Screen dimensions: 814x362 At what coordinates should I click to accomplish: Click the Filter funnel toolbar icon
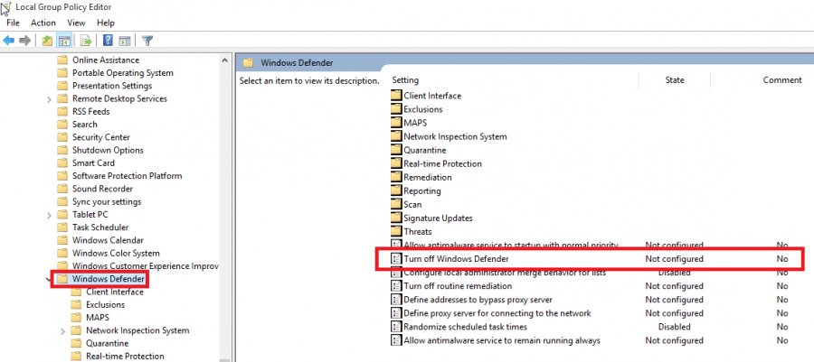[147, 41]
